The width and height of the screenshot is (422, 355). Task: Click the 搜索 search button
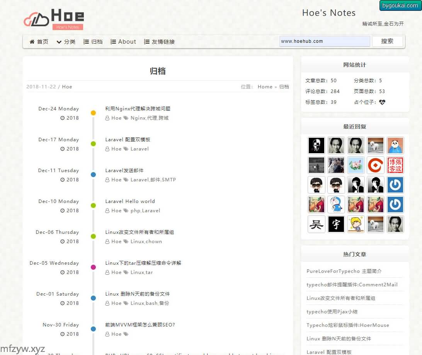coord(387,41)
